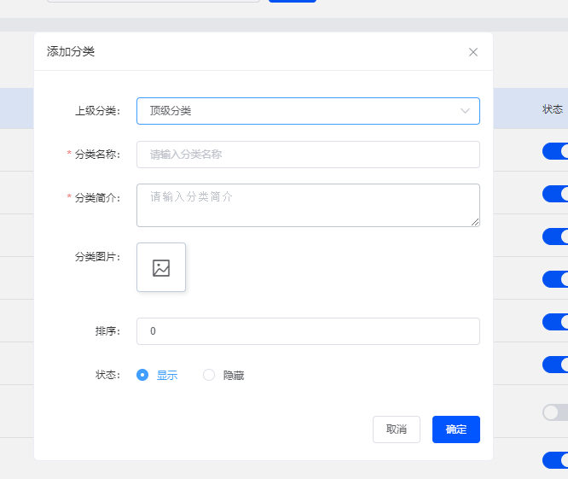Click the 状态 column header

tap(553, 109)
